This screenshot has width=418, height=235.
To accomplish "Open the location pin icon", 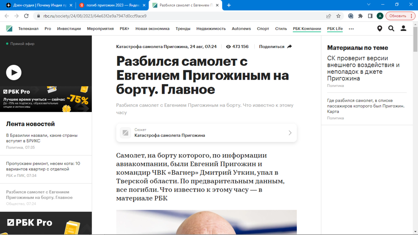I will [x=380, y=29].
